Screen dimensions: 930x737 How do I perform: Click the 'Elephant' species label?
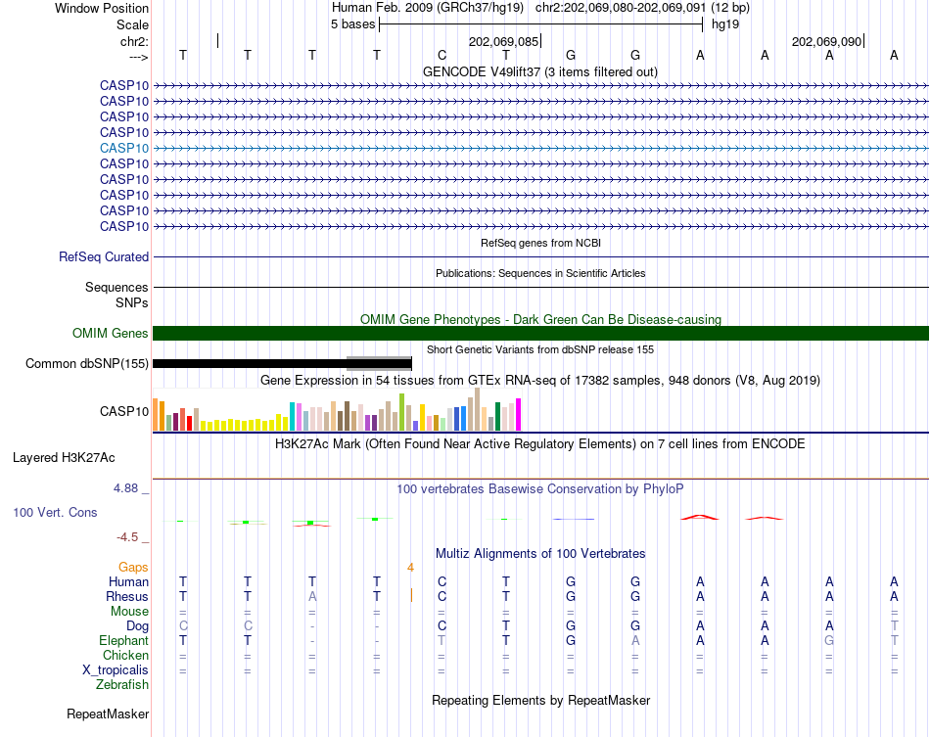click(123, 641)
